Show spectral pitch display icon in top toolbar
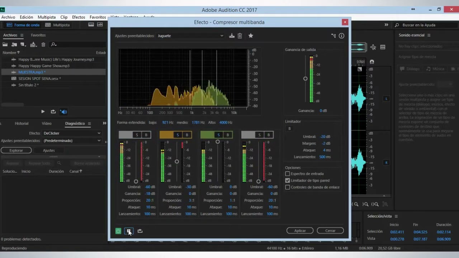Image resolution: width=459 pixels, height=258 pixels. pyautogui.click(x=100, y=25)
